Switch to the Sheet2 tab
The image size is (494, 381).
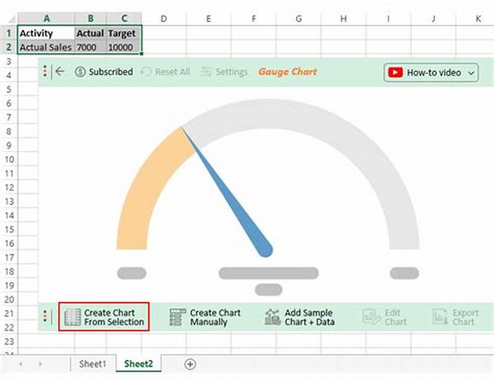[x=138, y=364]
